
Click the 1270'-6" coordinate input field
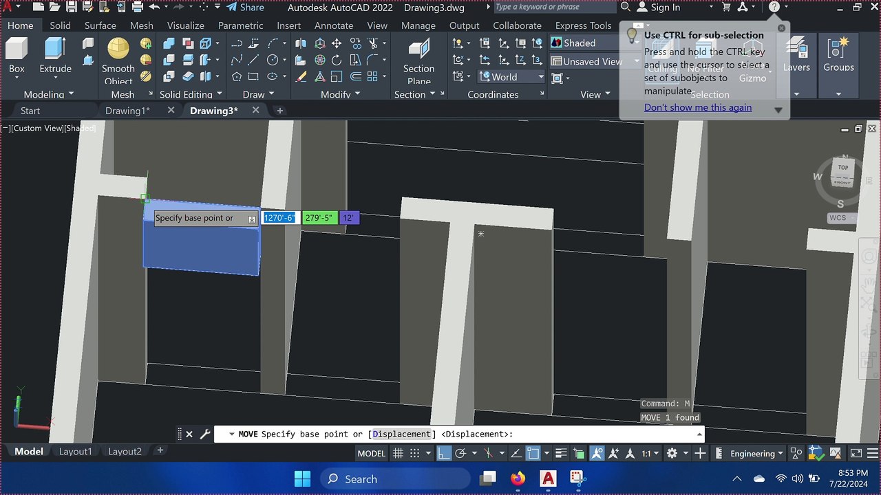coord(279,218)
